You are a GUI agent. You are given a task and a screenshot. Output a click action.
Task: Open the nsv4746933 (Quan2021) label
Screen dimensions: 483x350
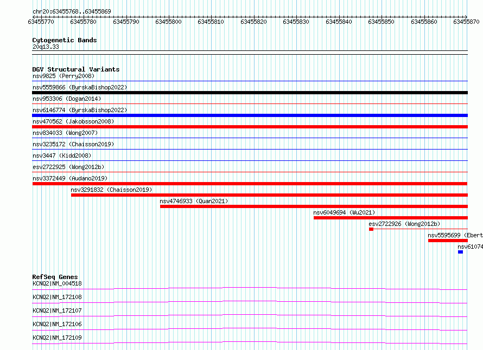point(194,201)
